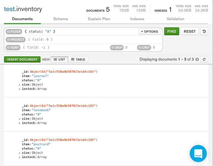Click the query history clock icon
The height and width of the screenshot is (166, 213).
point(204,31)
